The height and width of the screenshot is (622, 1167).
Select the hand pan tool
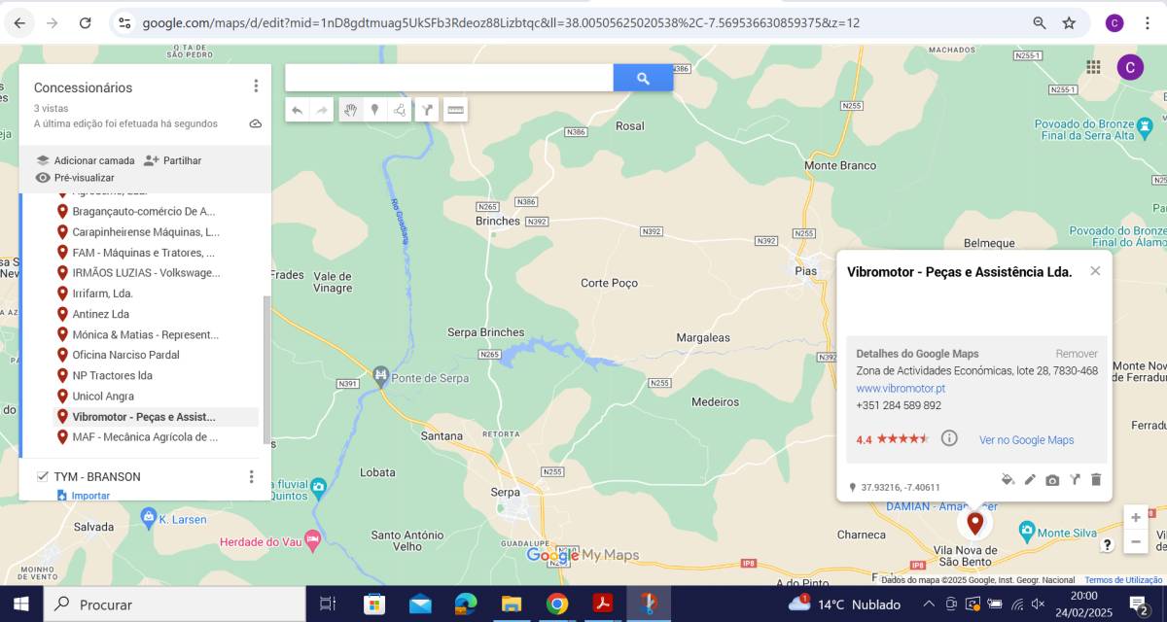coord(350,110)
